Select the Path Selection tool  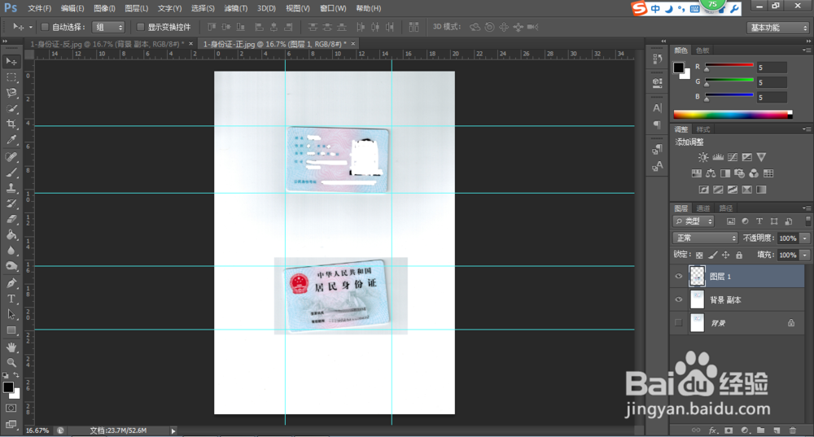[11, 314]
